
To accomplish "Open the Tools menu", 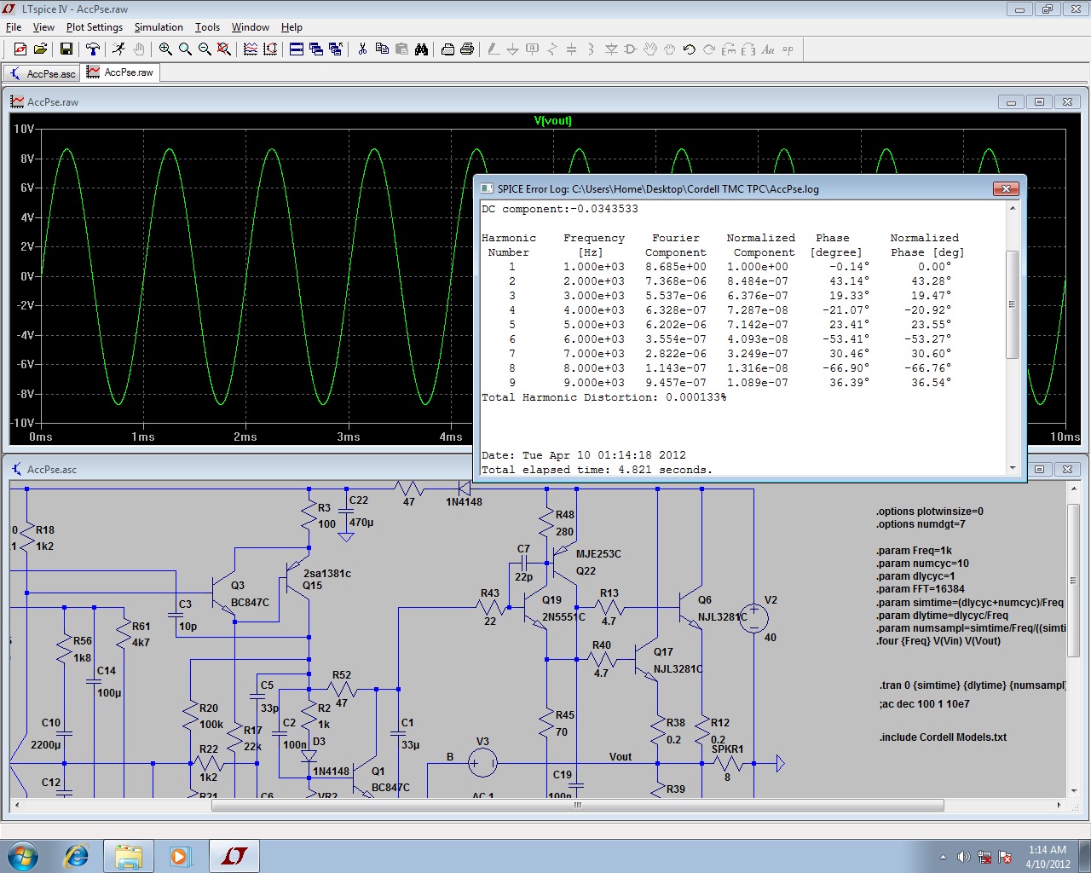I will pos(207,27).
